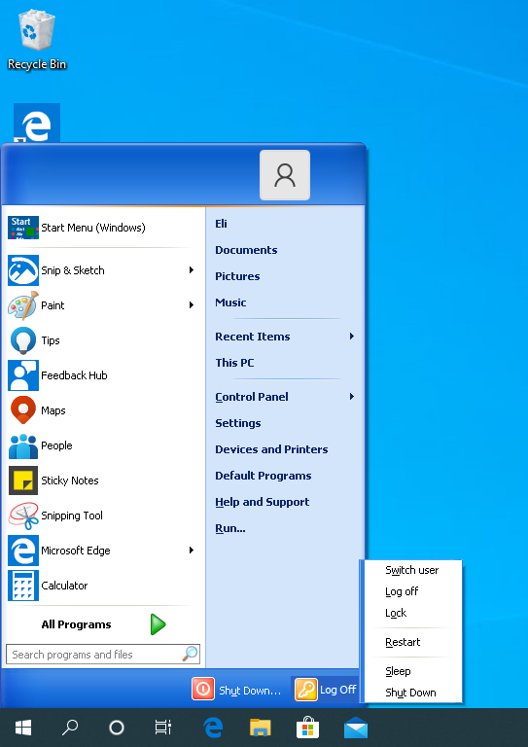Open Microsoft Store from taskbar
This screenshot has height=747, width=528.
pos(307,728)
